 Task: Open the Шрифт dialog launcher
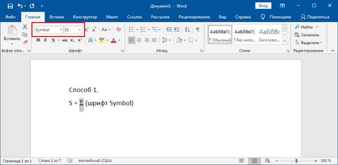point(122,51)
